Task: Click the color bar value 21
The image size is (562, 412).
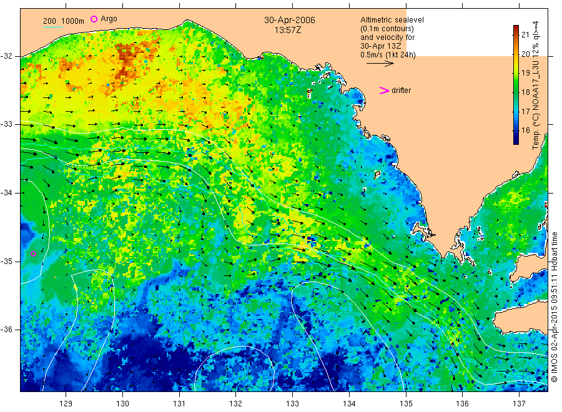Action: point(525,35)
